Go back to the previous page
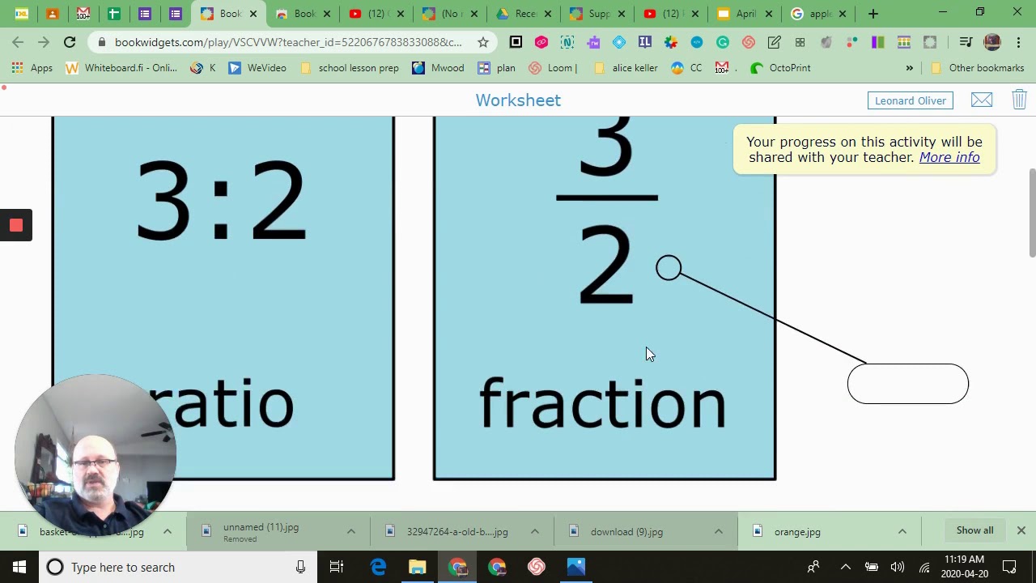The width and height of the screenshot is (1036, 583). point(18,42)
